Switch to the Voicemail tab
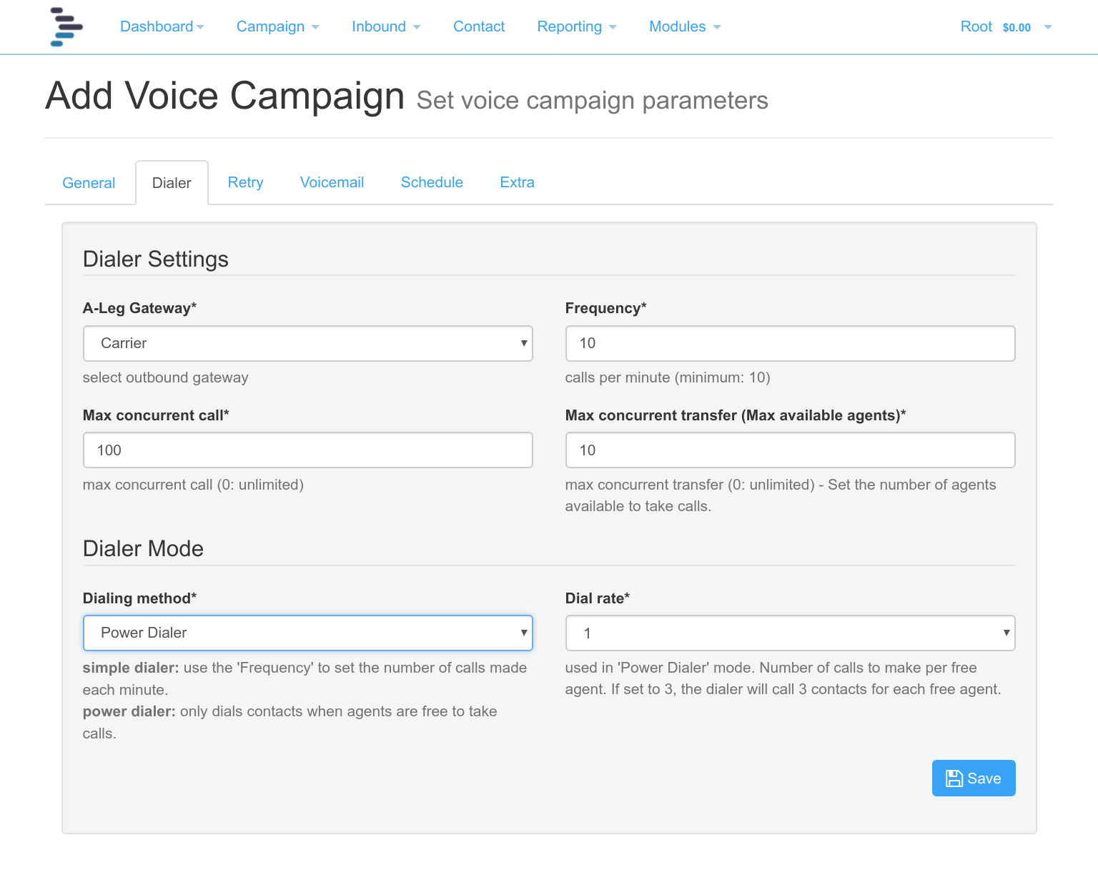This screenshot has height=890, width=1098. tap(332, 182)
